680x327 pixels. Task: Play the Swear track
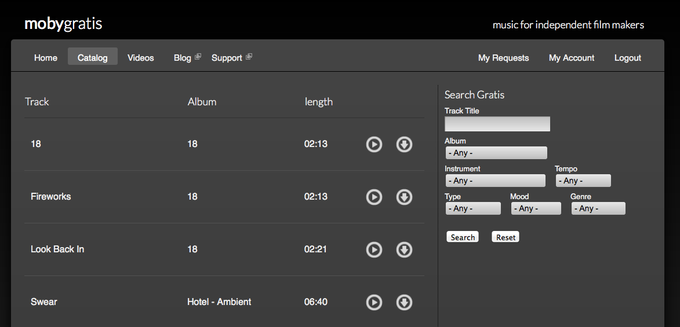point(374,302)
